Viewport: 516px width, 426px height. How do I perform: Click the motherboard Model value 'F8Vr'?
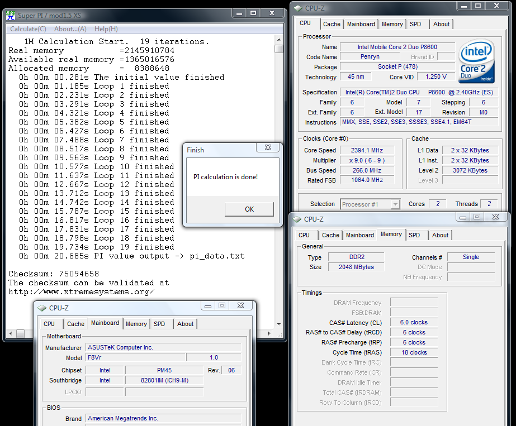pos(135,358)
